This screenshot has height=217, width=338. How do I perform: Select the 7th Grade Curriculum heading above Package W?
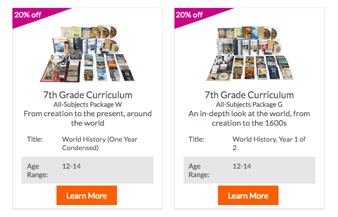coord(87,95)
